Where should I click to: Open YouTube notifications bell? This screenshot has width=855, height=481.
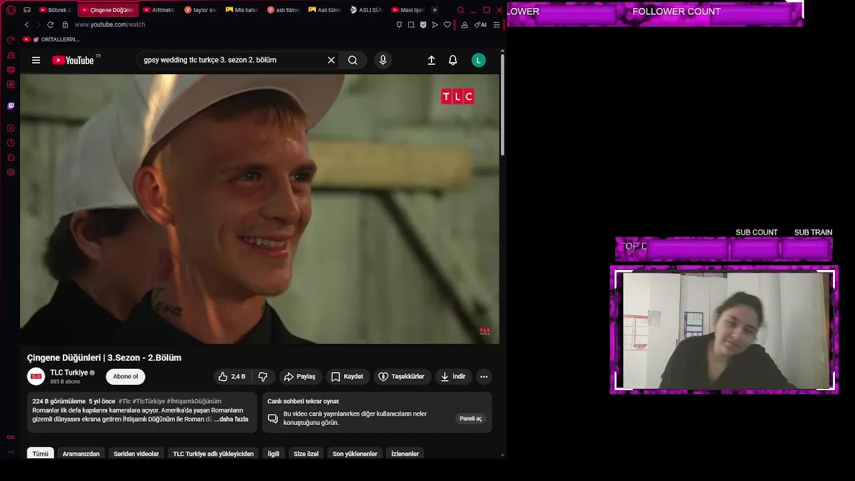(453, 60)
